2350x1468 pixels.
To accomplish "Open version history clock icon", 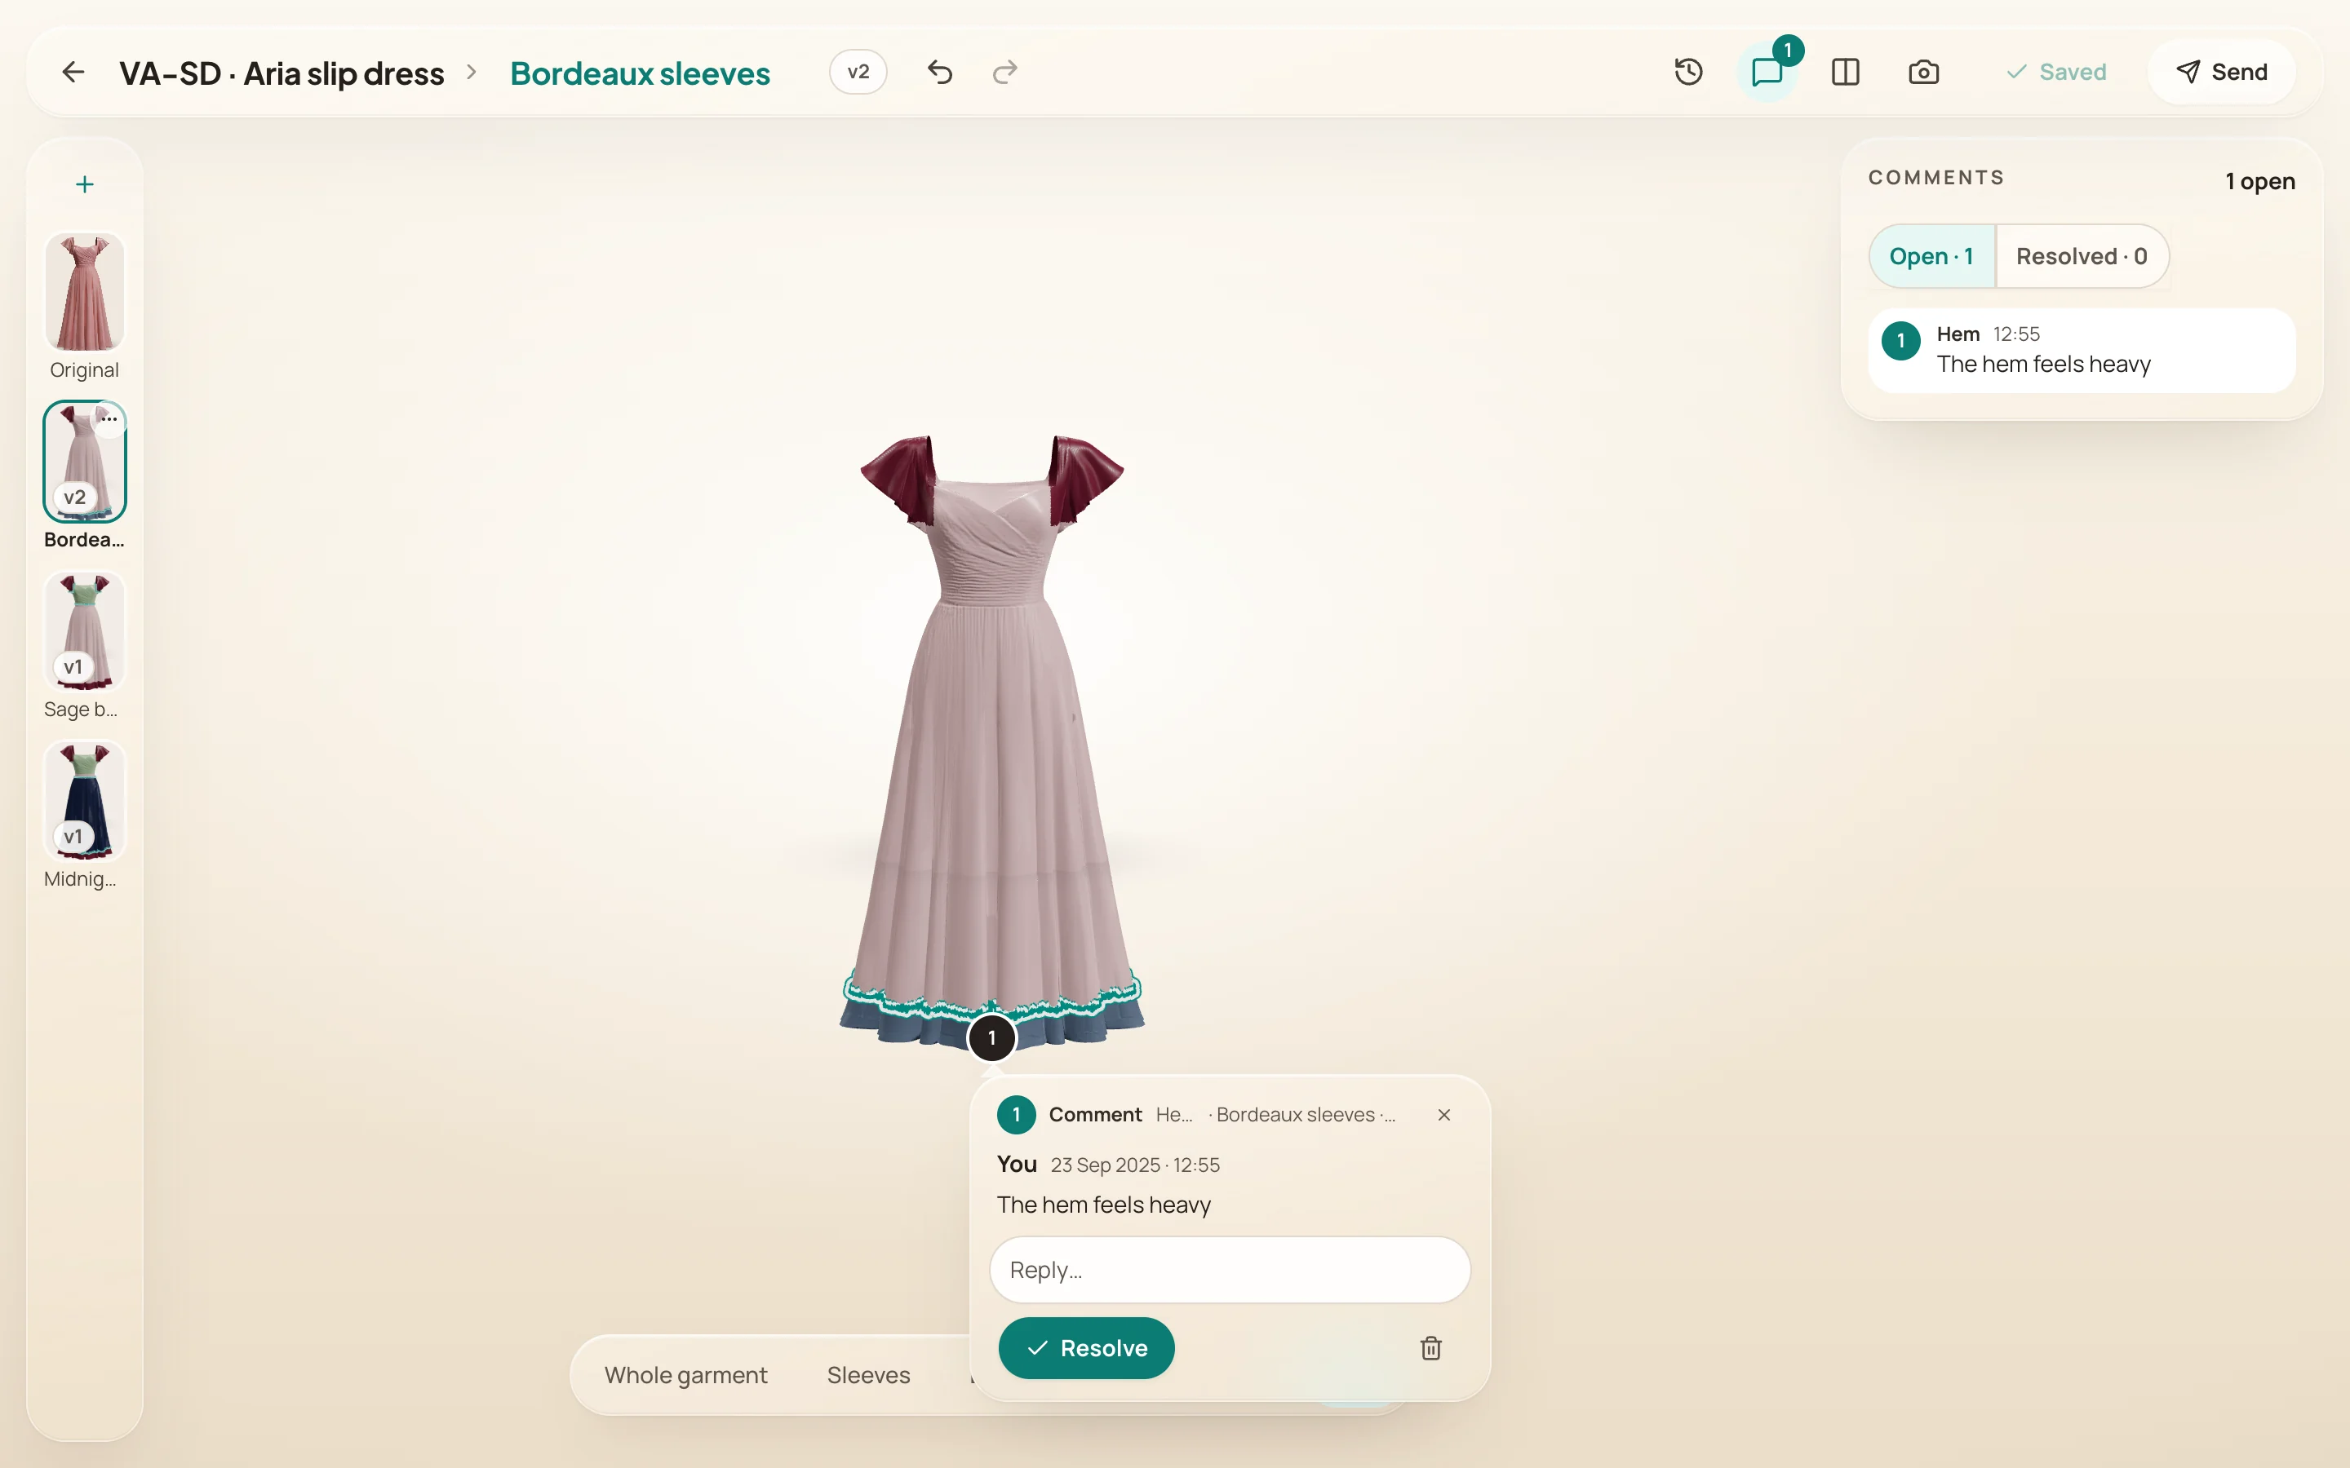I will (1689, 72).
